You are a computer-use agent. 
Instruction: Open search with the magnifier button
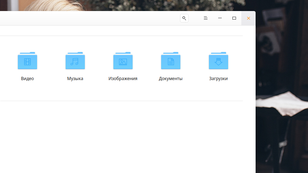click(x=184, y=18)
